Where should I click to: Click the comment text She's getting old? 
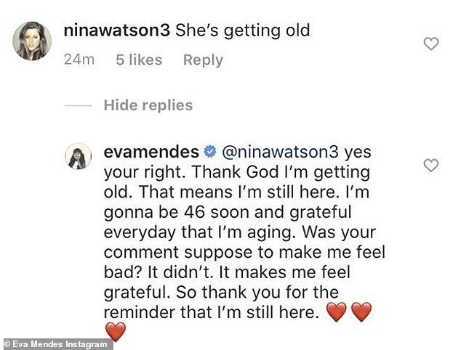click(243, 30)
